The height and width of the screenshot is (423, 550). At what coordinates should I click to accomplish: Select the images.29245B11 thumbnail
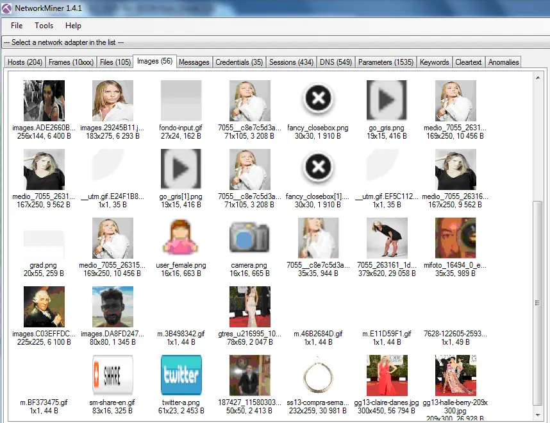(113, 101)
